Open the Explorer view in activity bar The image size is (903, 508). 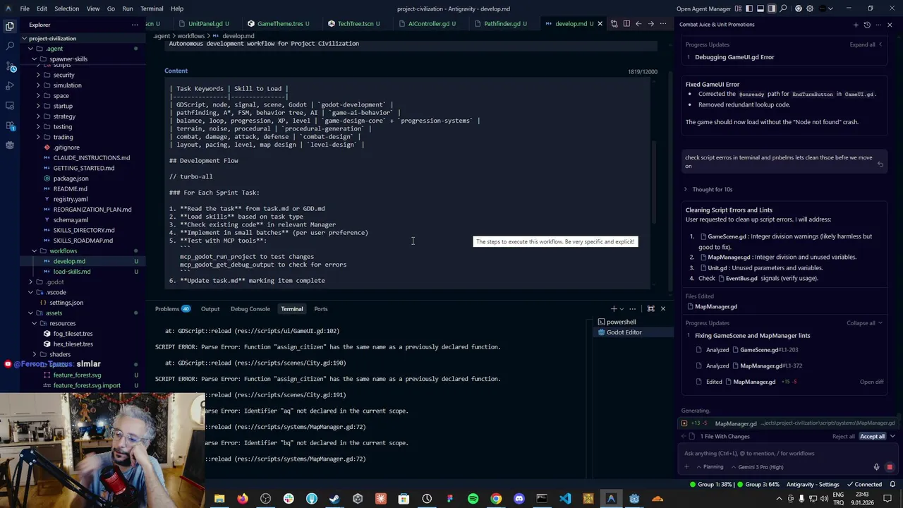10,26
